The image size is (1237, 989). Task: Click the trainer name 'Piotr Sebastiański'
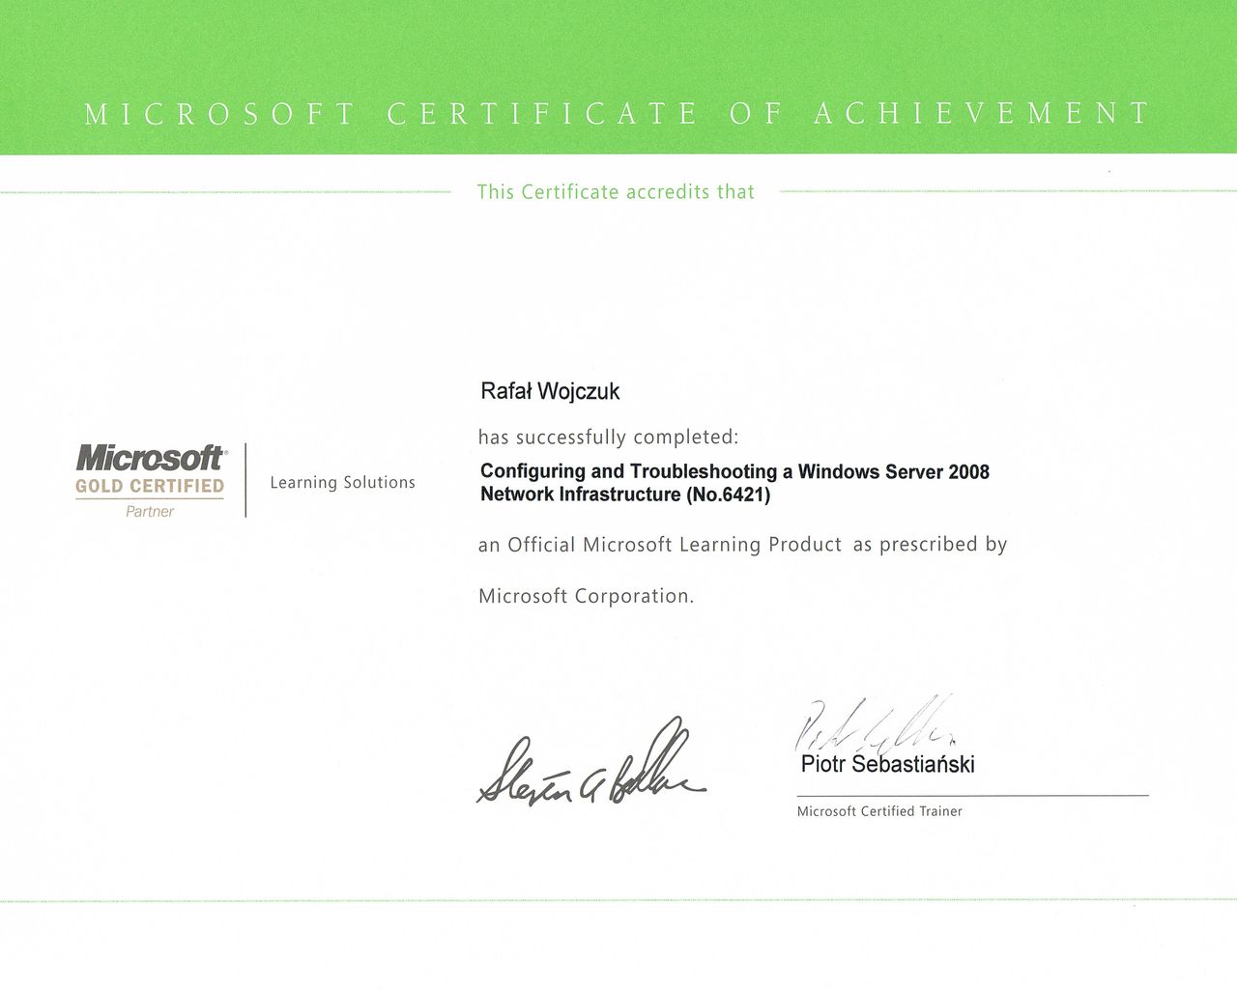coord(888,764)
